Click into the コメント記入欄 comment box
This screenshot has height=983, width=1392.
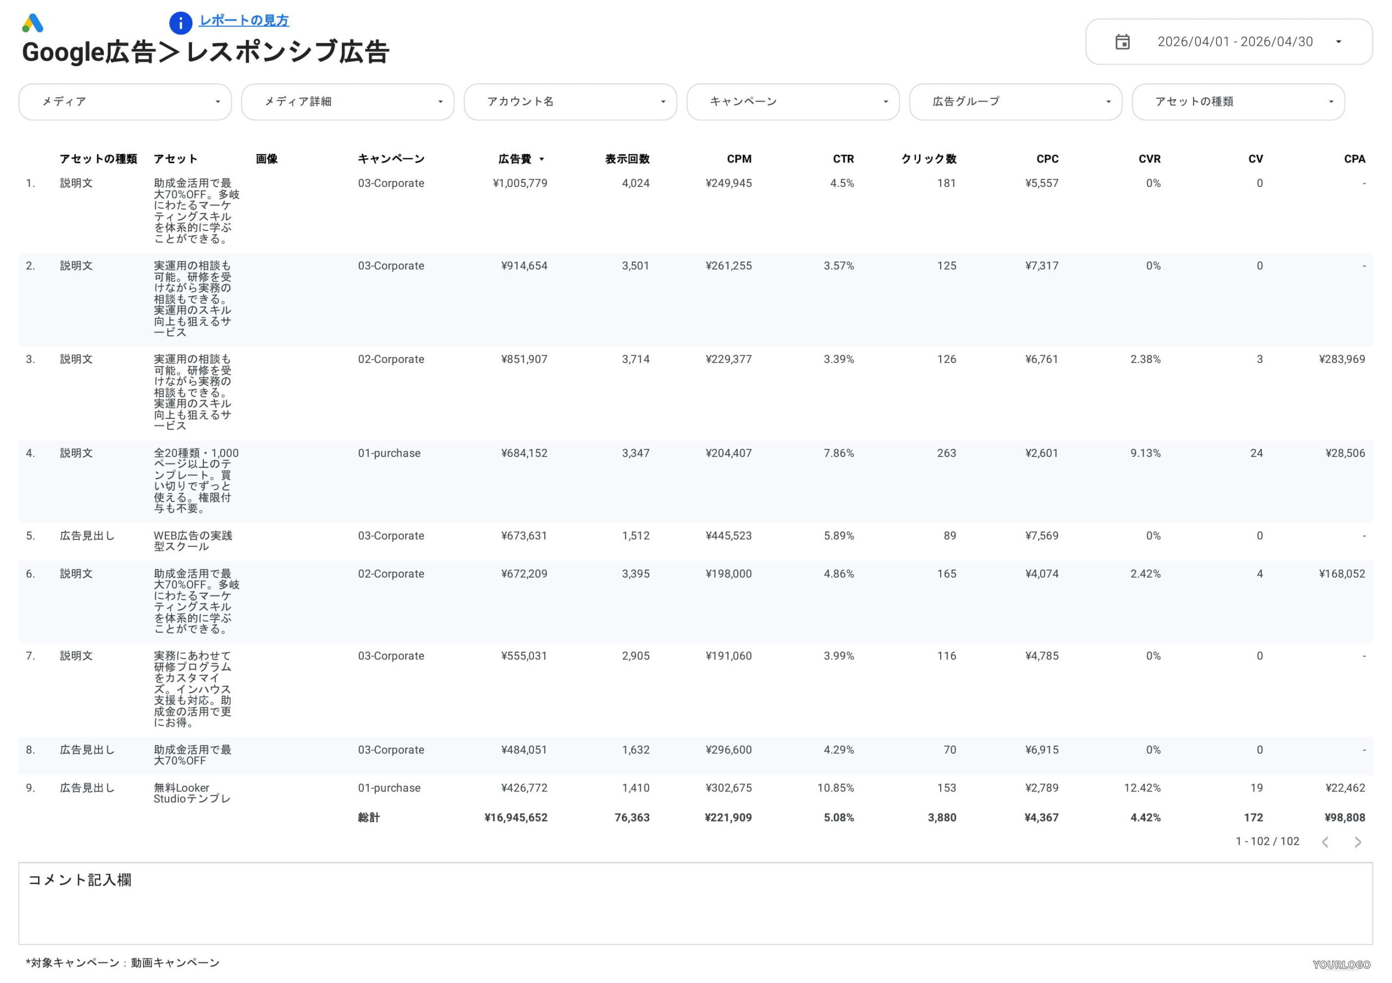coord(695,904)
